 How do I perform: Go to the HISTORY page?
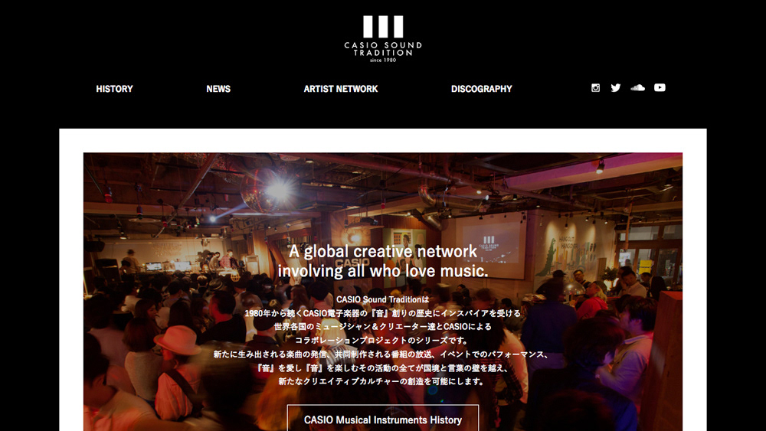[x=114, y=89]
